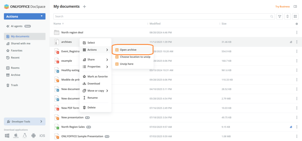Image resolution: width=302 pixels, height=141 pixels.
Task: Download the Android app
Action: [33, 136]
